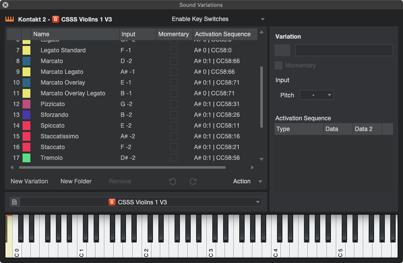Click the New Variation button

29,181
